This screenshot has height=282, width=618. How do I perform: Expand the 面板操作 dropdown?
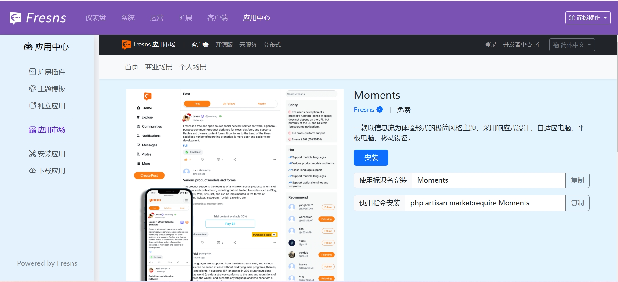[587, 18]
